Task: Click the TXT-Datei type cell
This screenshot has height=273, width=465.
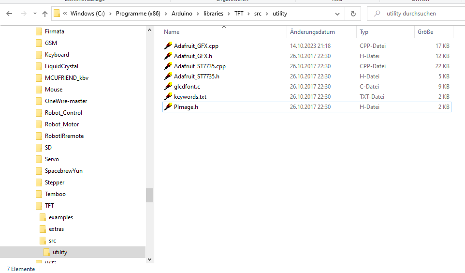Action: click(x=372, y=97)
